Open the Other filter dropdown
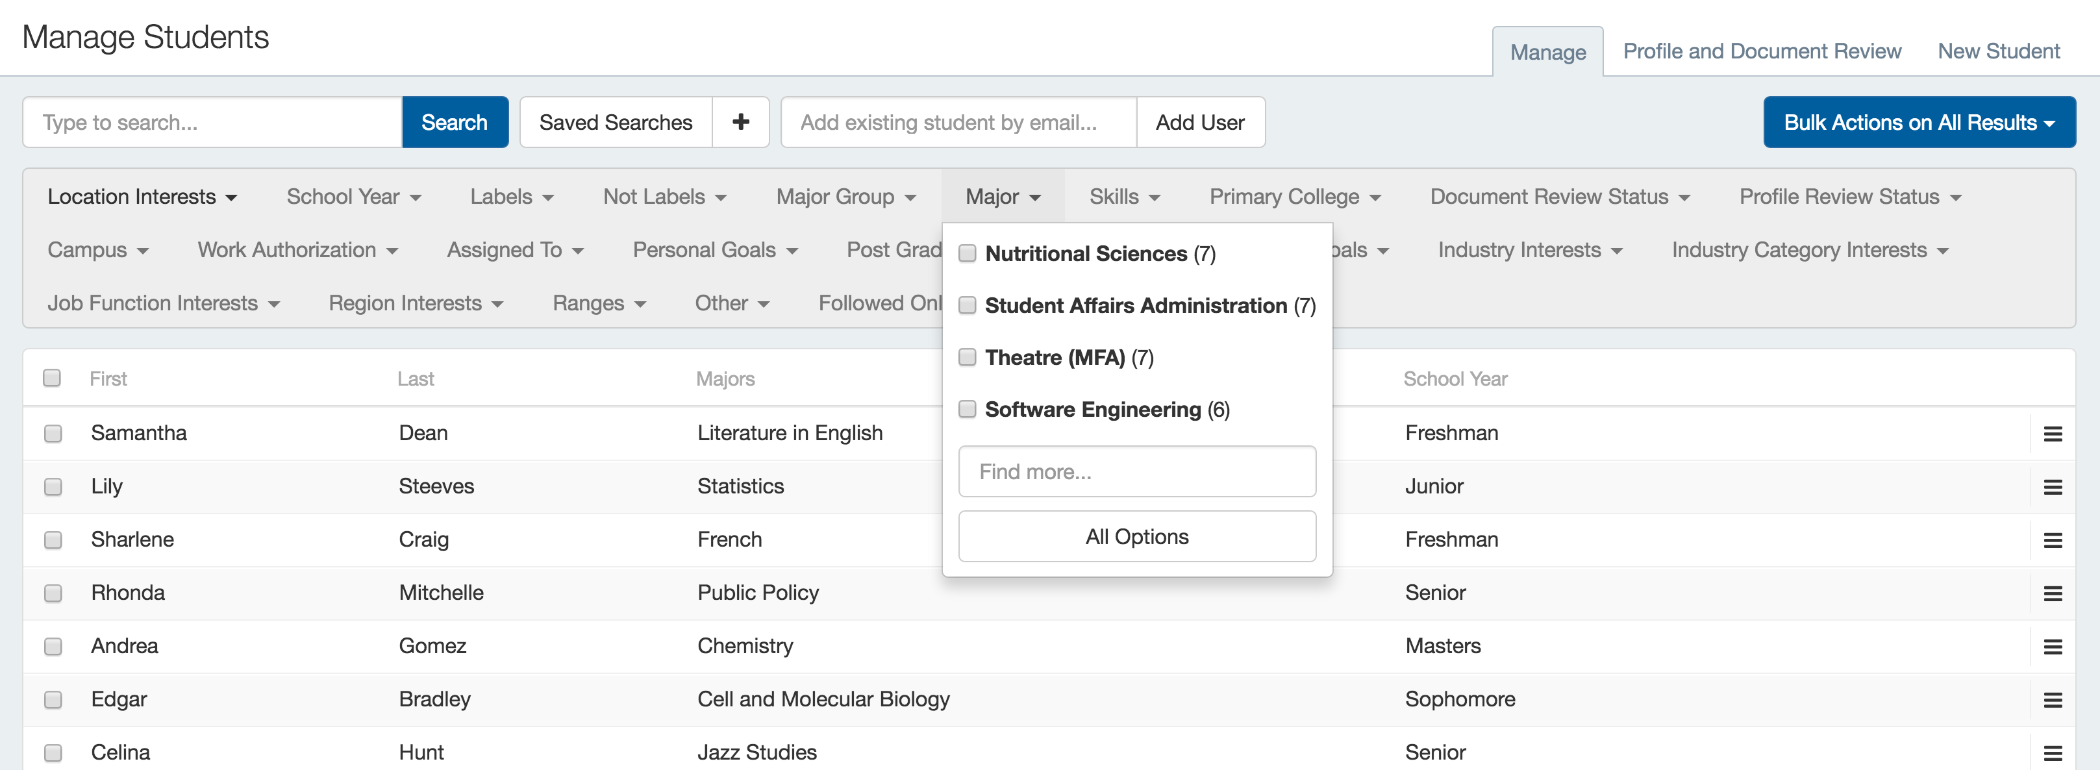 point(732,303)
